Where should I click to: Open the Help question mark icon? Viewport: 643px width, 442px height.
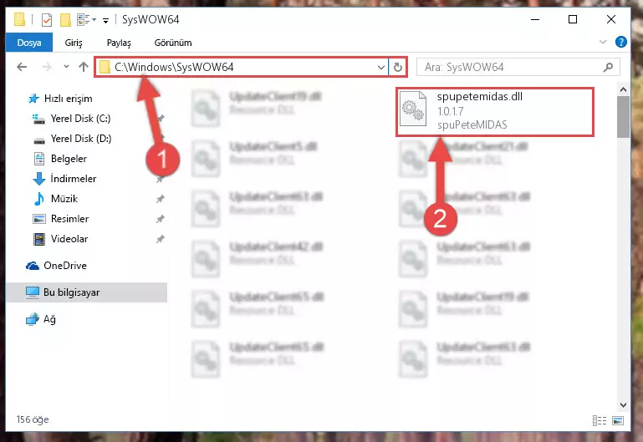(621, 42)
